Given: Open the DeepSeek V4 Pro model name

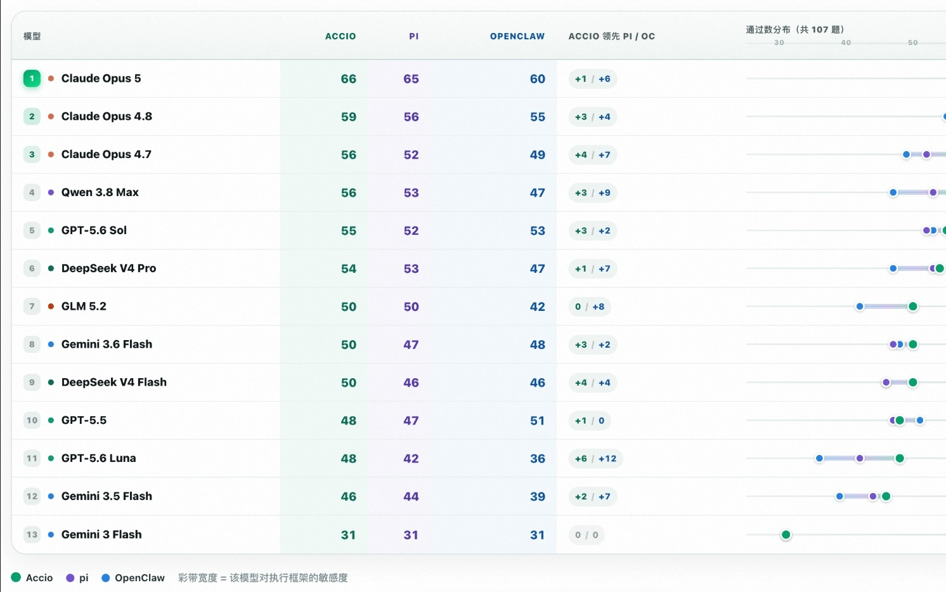Looking at the screenshot, I should 108,268.
